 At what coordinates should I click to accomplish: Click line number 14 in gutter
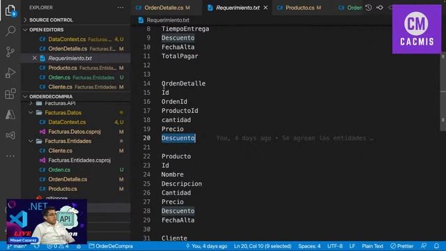click(x=146, y=84)
